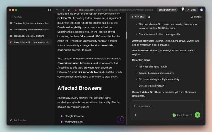Go back to previous page

coord(57,10)
